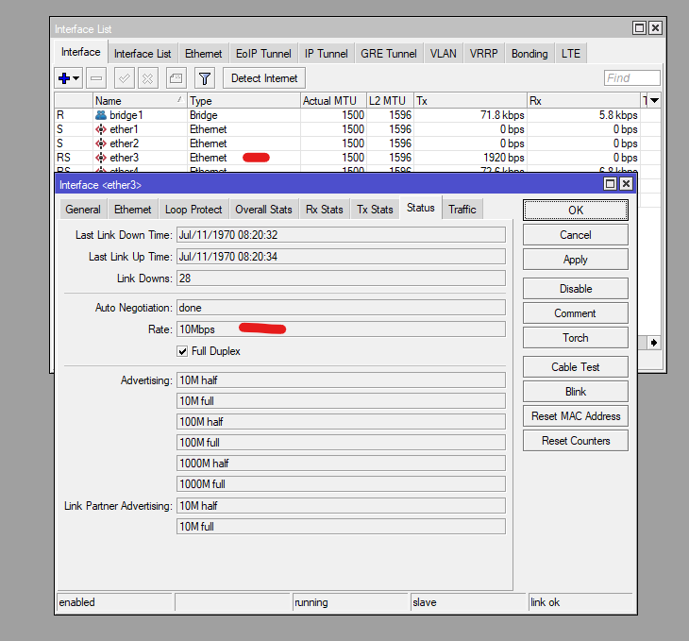The image size is (689, 641).
Task: Switch to the VLAN tab
Action: [x=443, y=54]
